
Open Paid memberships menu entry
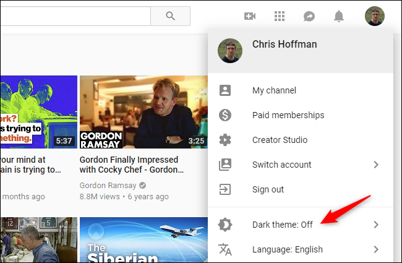[301, 115]
